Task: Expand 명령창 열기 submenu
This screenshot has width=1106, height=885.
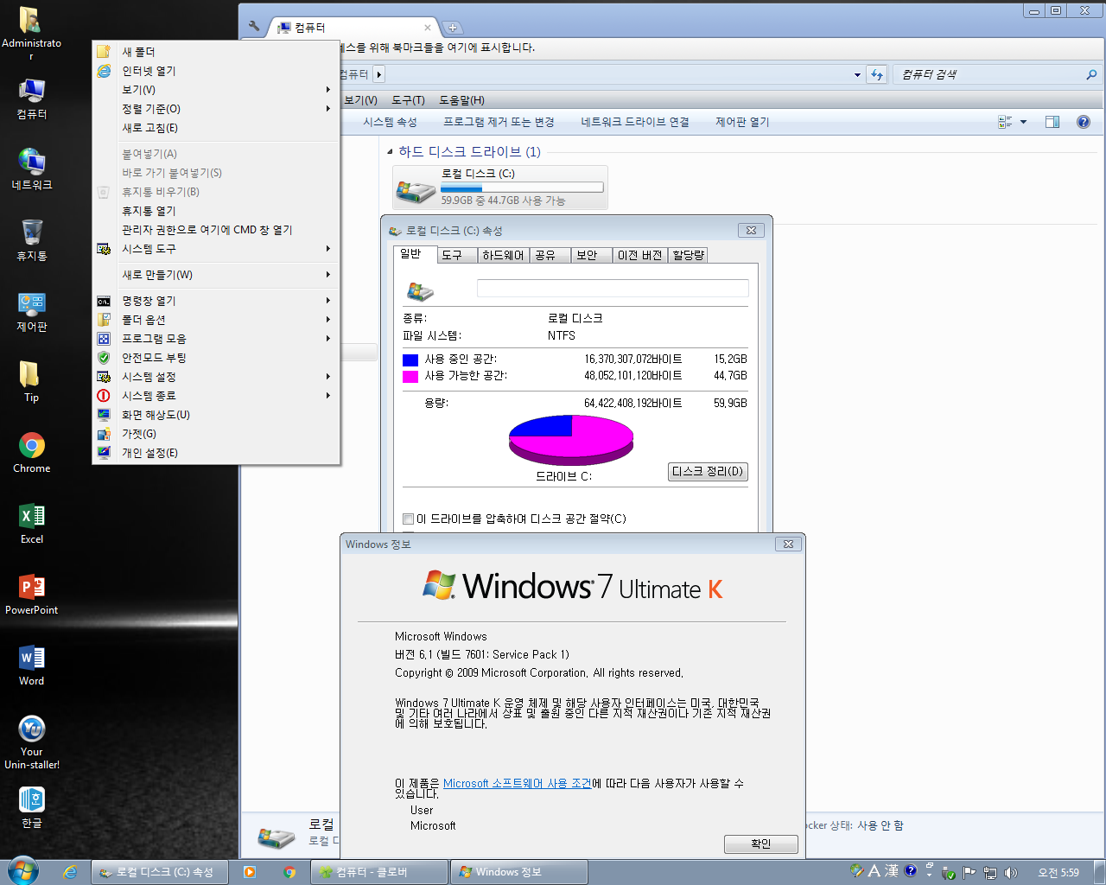Action: coord(327,301)
